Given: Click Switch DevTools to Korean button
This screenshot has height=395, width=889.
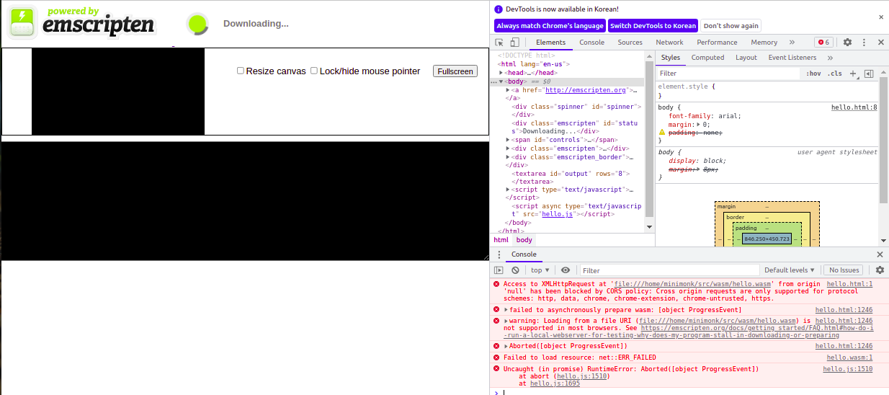Looking at the screenshot, I should pyautogui.click(x=653, y=26).
